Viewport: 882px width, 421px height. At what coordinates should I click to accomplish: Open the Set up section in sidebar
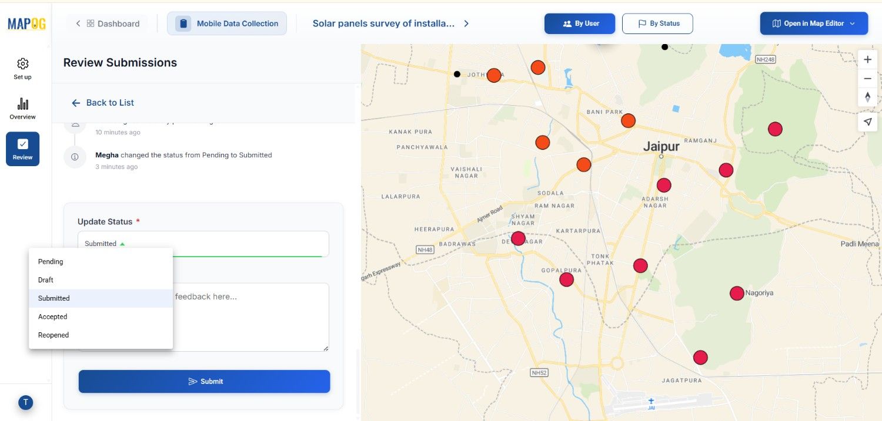click(x=22, y=68)
